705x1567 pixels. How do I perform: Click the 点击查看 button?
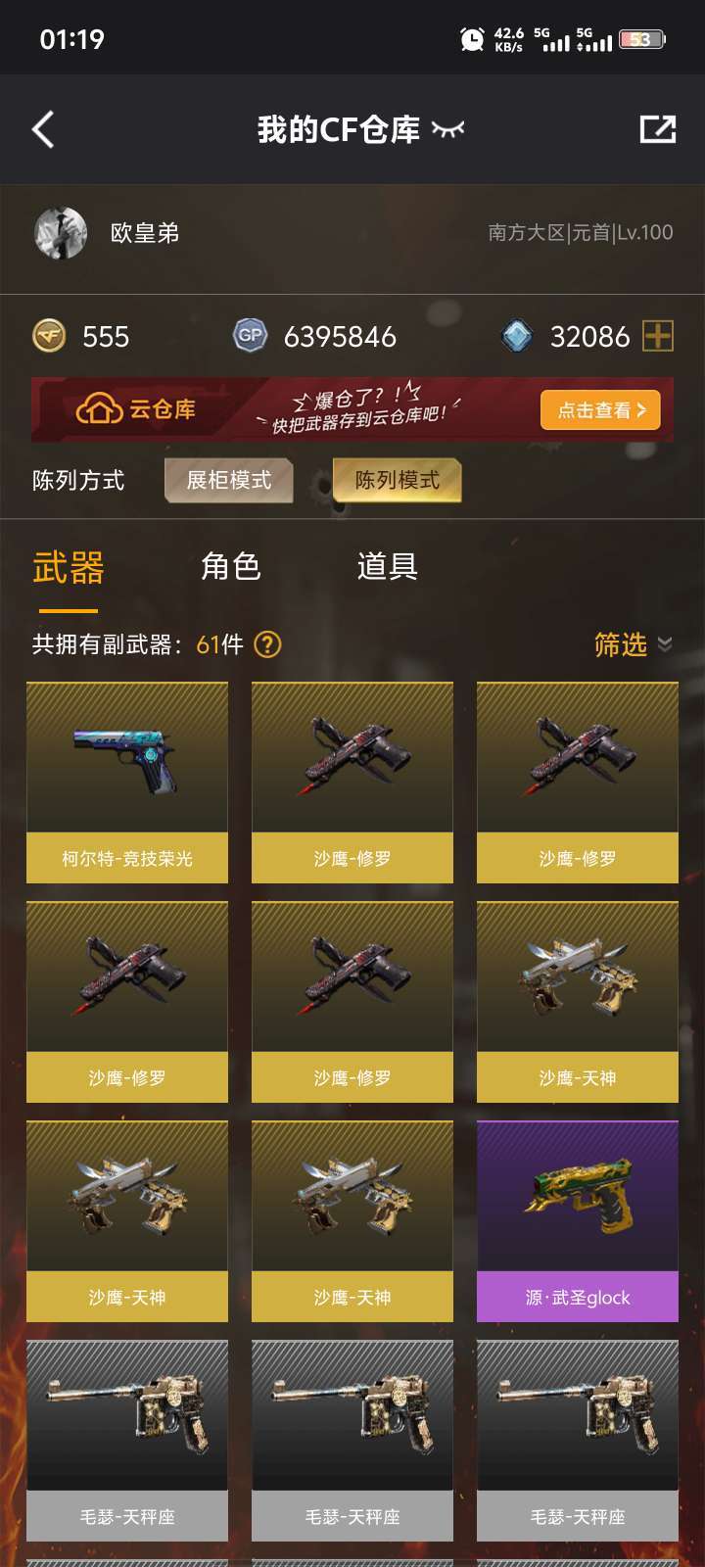tap(601, 410)
